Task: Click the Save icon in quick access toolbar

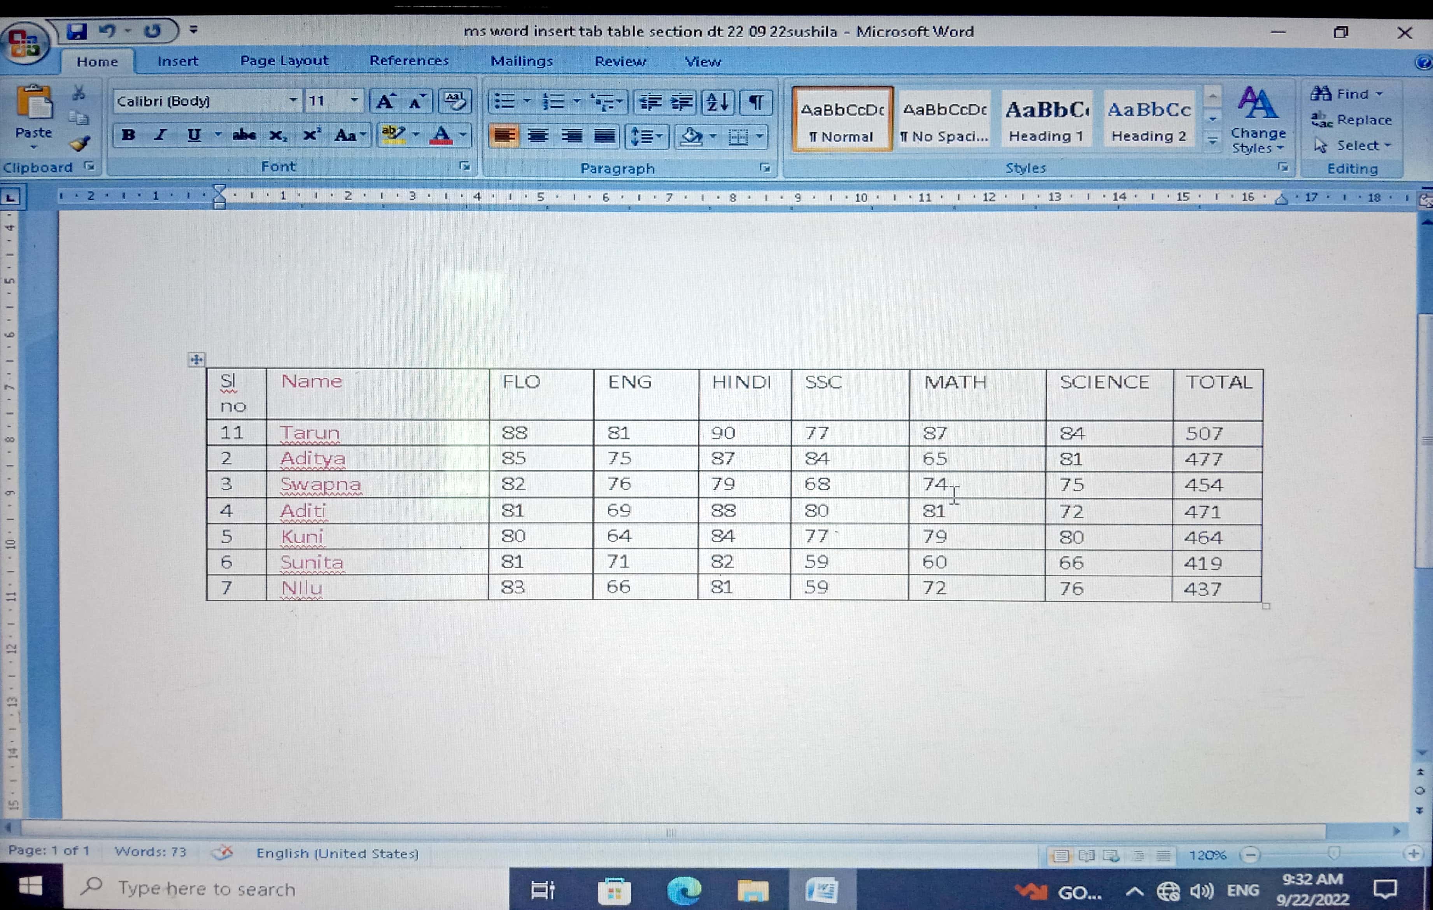Action: [x=76, y=31]
